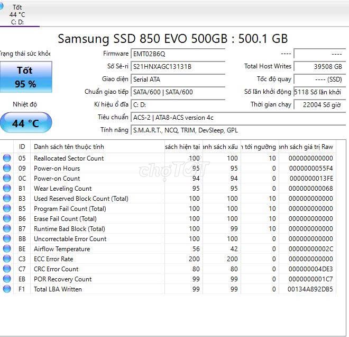This screenshot has width=349, height=337.
Task: Click status icon for Power-on Hours
Action: coord(7,168)
